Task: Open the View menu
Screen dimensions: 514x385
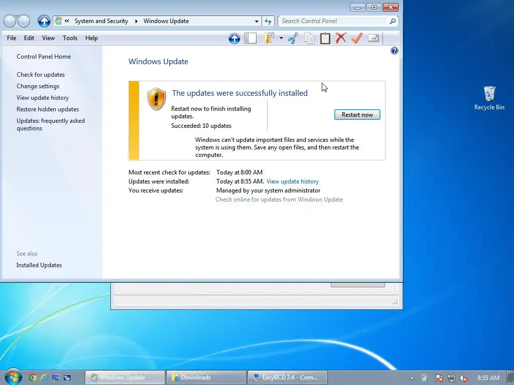Action: (48, 38)
